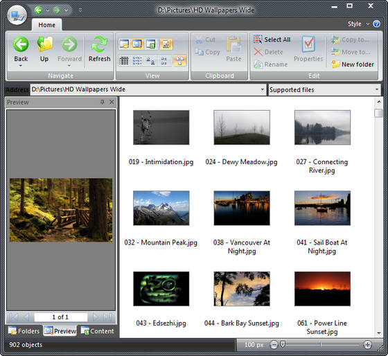Refresh the current folder view
Viewport: 388px width, 356px height.
pyautogui.click(x=99, y=49)
